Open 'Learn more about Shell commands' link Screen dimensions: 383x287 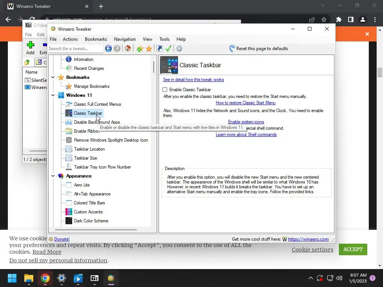(246, 135)
